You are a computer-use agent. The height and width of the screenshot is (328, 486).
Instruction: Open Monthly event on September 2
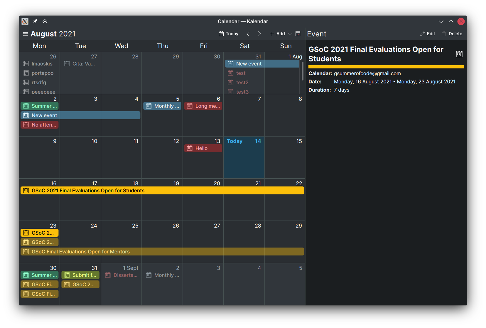tap(162, 275)
